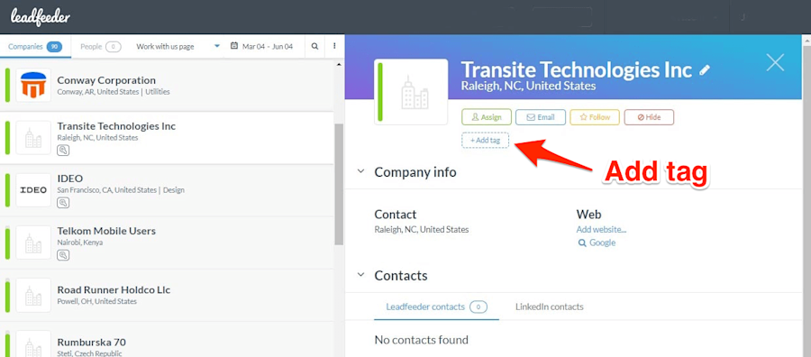Image resolution: width=811 pixels, height=357 pixels.
Task: Click the large company placeholder building image
Action: [411, 92]
